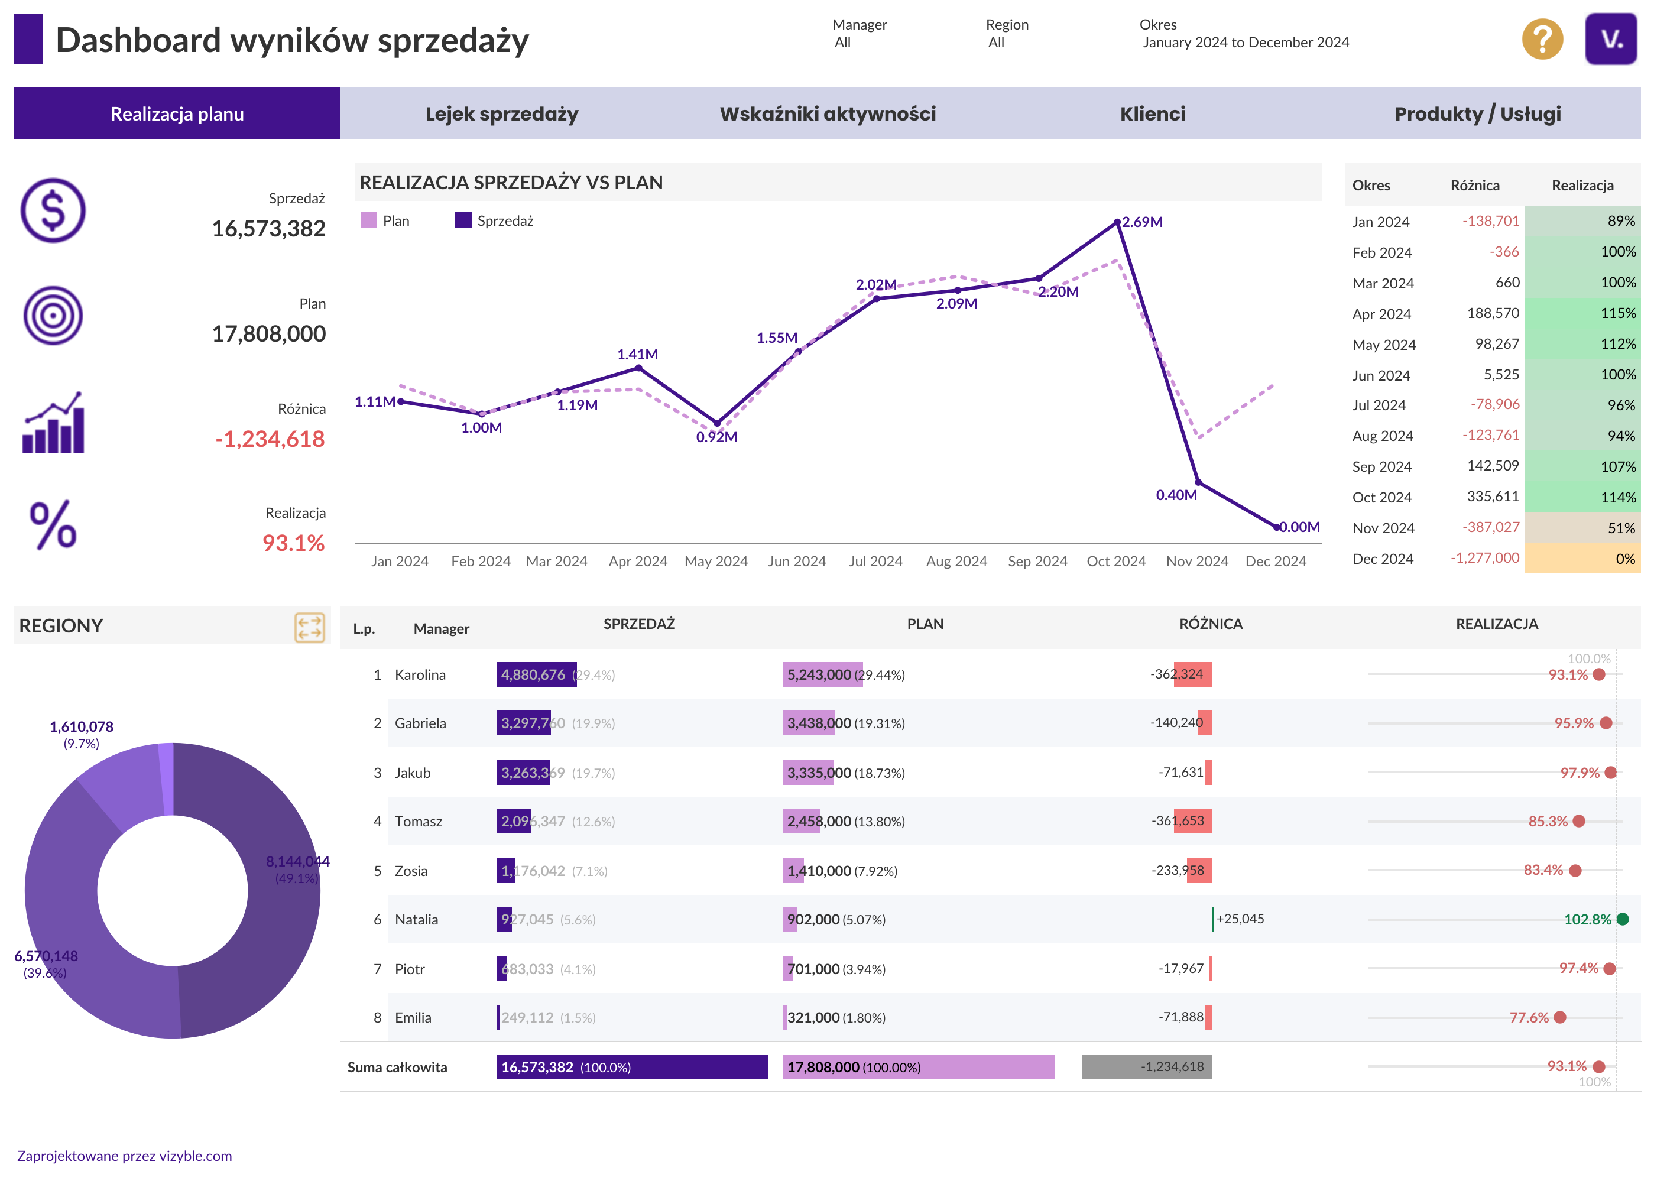The image size is (1654, 1181).
Task: Switch to the Realizacja planu tab
Action: tap(177, 113)
